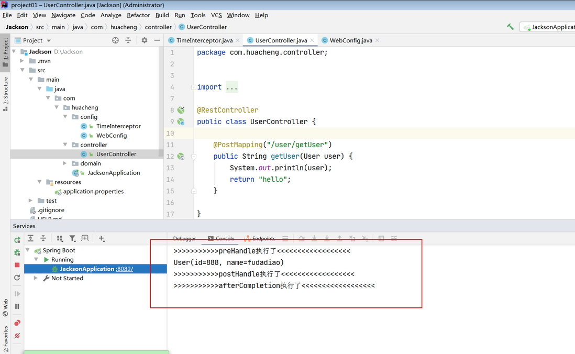Click the Spring bean gutter icon on line 9

coord(181,121)
